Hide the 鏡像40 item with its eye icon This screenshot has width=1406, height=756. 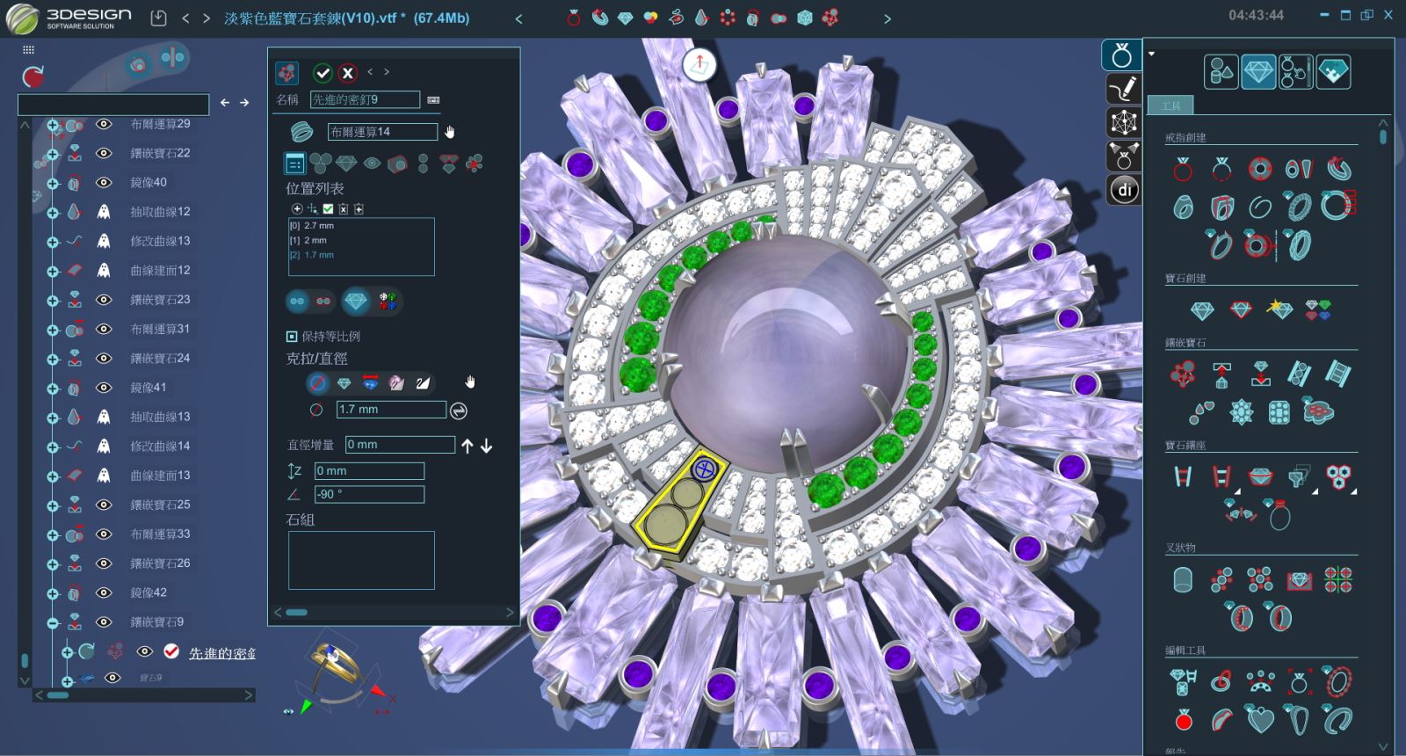click(104, 183)
